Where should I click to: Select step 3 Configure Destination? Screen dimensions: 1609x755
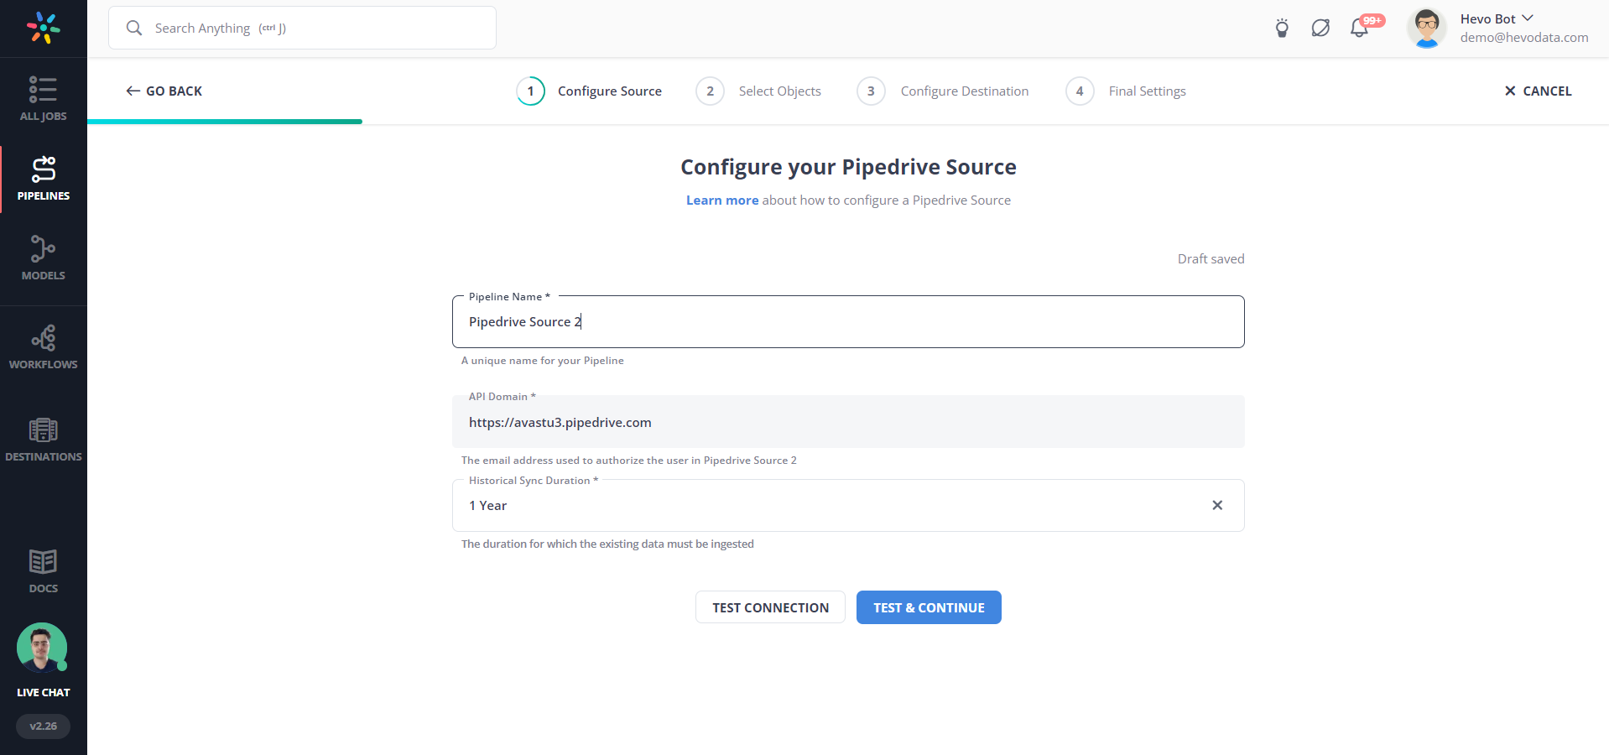click(943, 91)
